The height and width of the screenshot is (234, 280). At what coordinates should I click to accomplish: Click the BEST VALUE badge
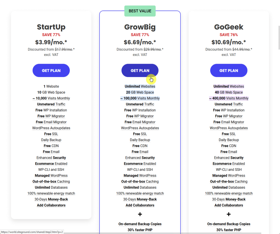coord(140,11)
